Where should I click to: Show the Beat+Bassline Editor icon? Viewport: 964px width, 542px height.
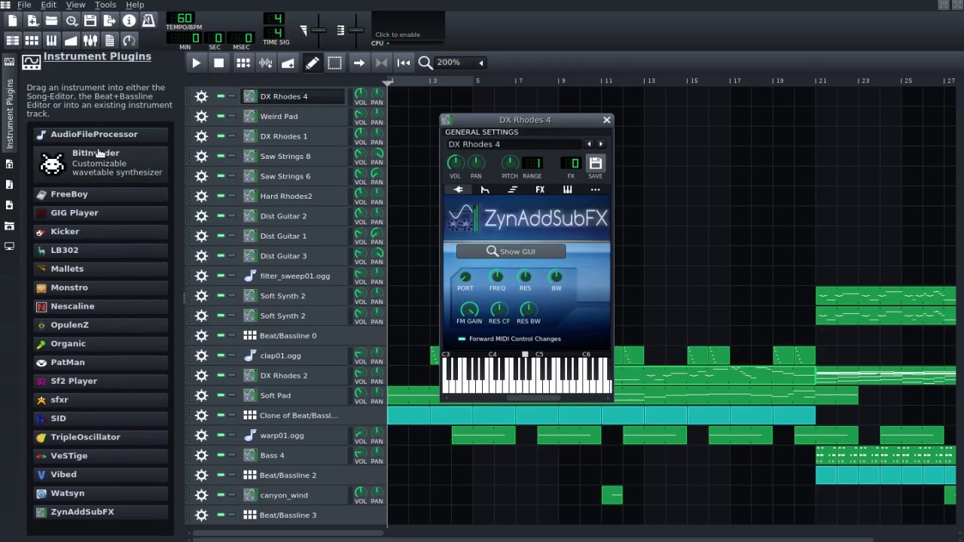(x=32, y=41)
